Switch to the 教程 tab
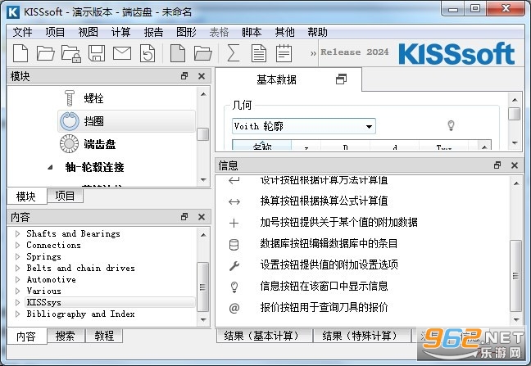Viewport: 531px width, 366px height. [x=104, y=336]
